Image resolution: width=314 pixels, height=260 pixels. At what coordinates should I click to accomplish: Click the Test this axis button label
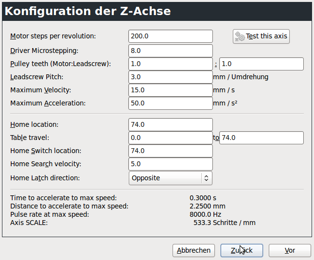[267, 36]
